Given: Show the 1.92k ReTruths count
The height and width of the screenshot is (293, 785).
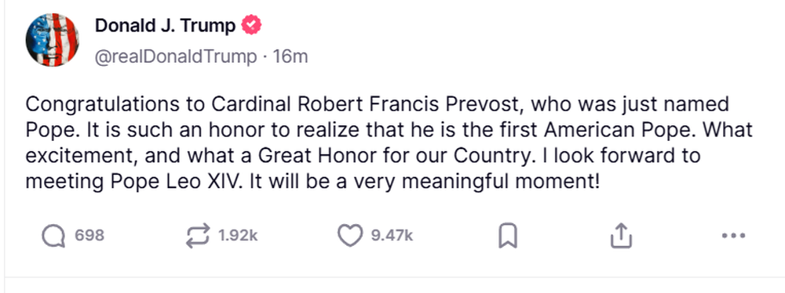Looking at the screenshot, I should pos(239,236).
